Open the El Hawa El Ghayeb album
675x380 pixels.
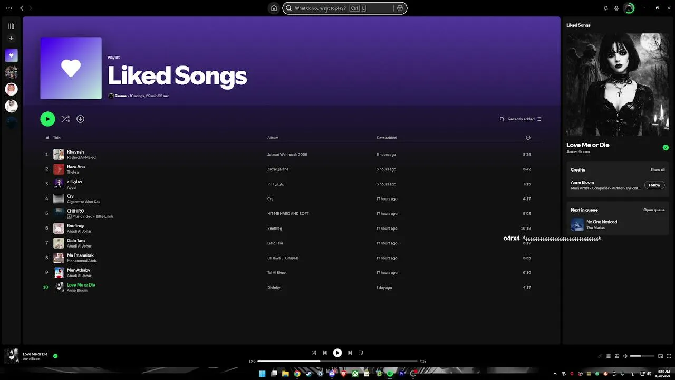(283, 258)
